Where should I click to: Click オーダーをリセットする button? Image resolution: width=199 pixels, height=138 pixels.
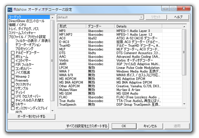click(31, 117)
